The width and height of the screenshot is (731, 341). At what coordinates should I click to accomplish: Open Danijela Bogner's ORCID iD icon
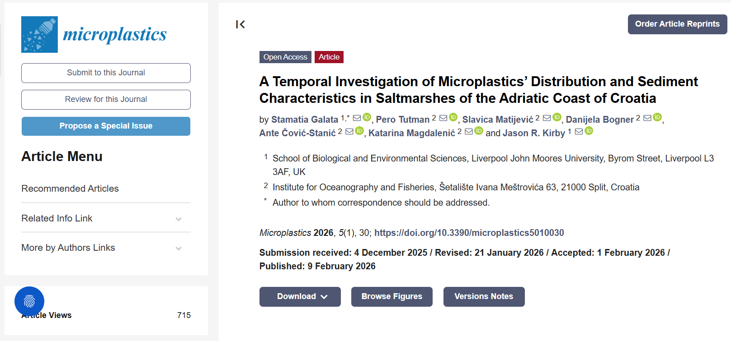coord(657,118)
